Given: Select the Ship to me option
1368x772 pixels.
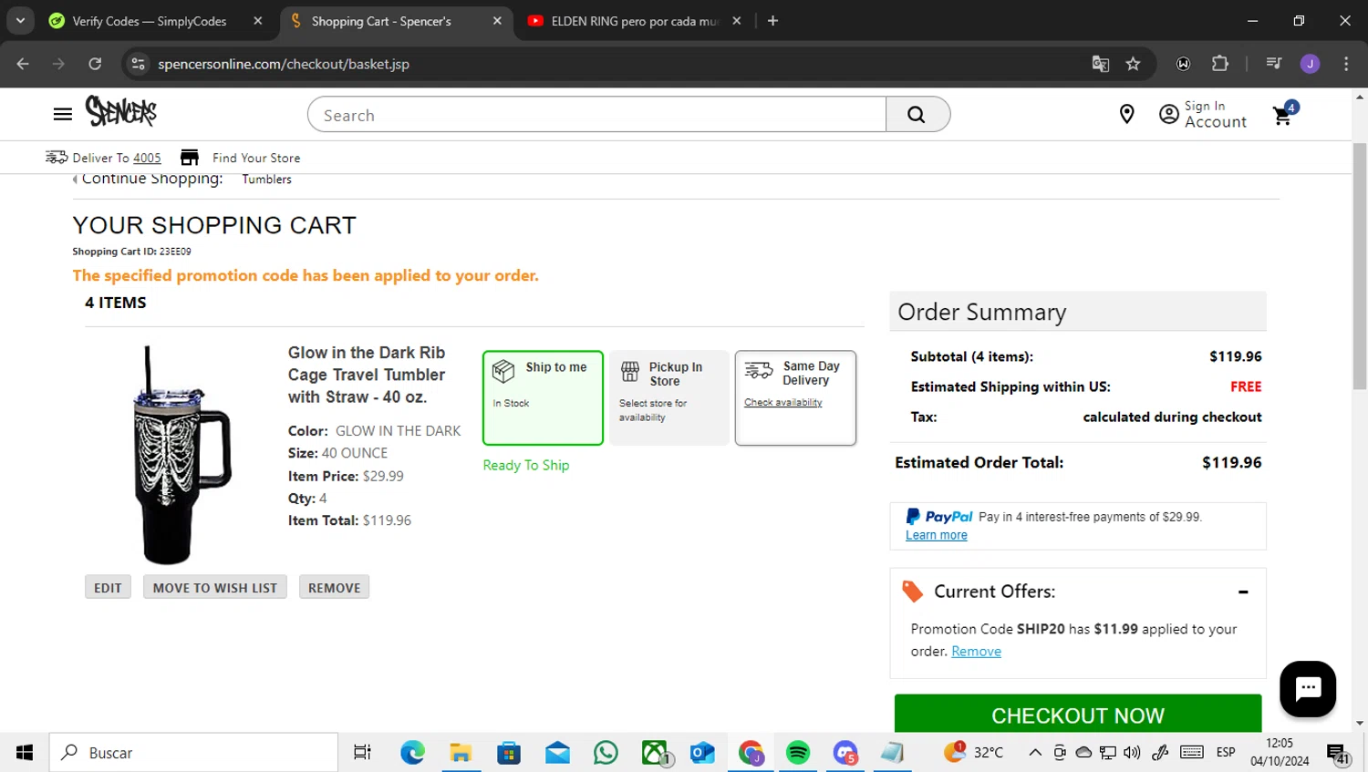Looking at the screenshot, I should click(x=543, y=397).
